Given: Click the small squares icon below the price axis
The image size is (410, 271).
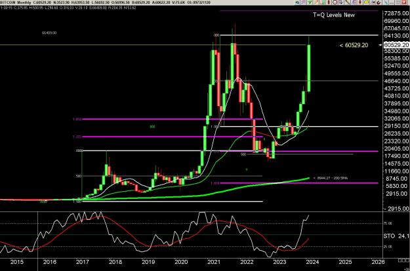Looking at the screenshot, I should point(404,260).
